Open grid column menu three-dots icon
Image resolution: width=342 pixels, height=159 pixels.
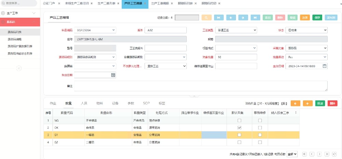[296, 113]
